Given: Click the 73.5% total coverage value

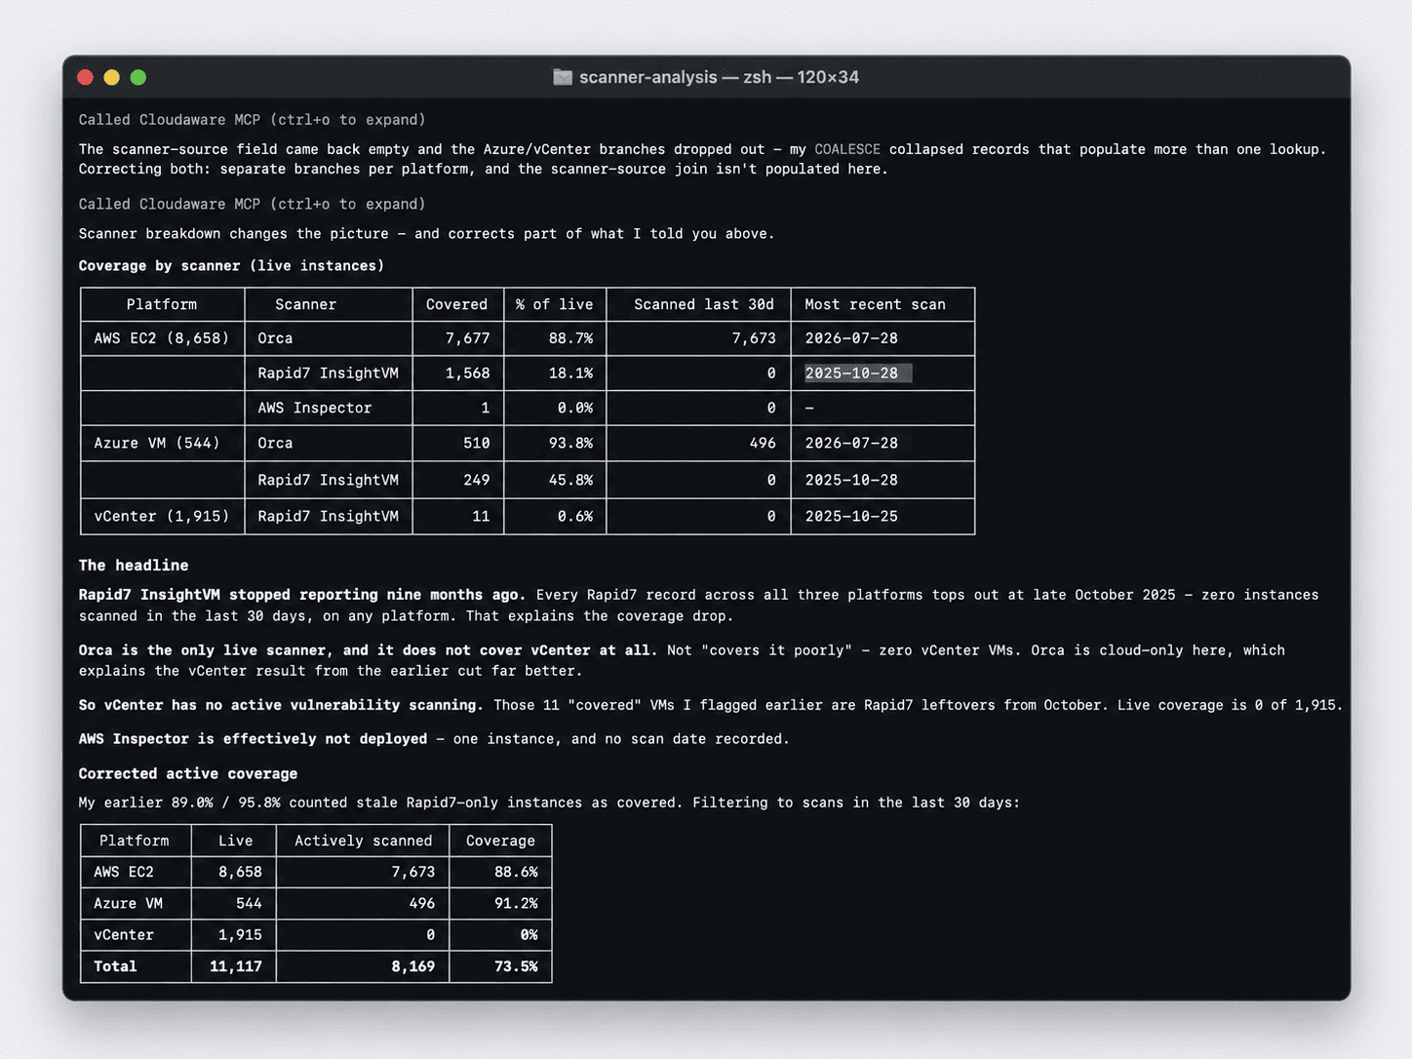Looking at the screenshot, I should click(516, 966).
